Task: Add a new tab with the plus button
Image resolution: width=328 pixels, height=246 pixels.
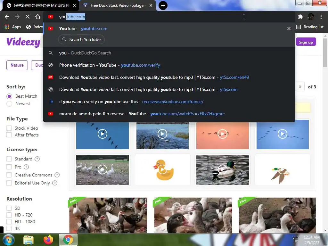Action: (163, 5)
